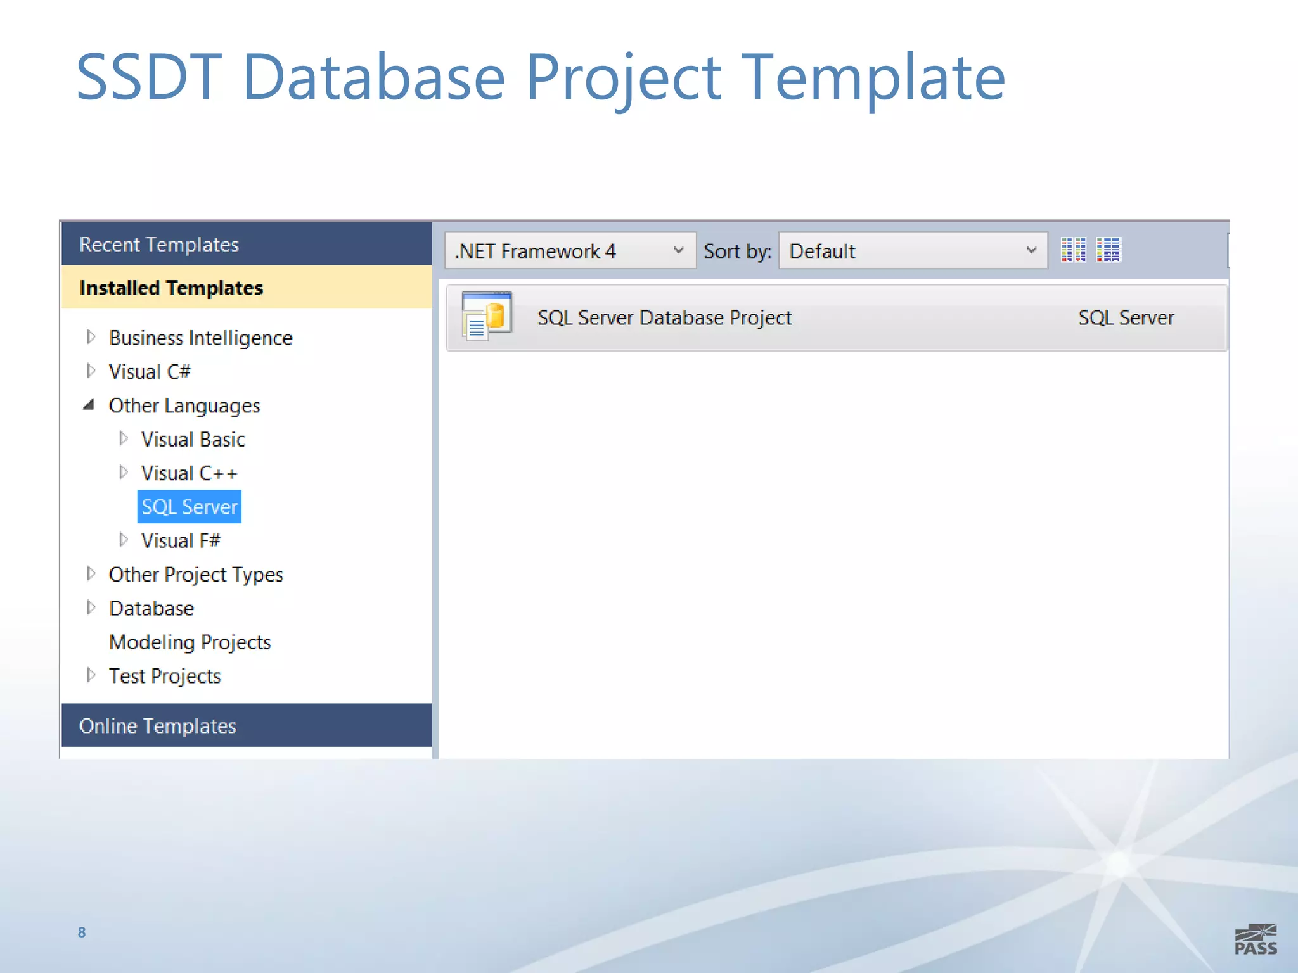Select Test Projects category

point(165,676)
